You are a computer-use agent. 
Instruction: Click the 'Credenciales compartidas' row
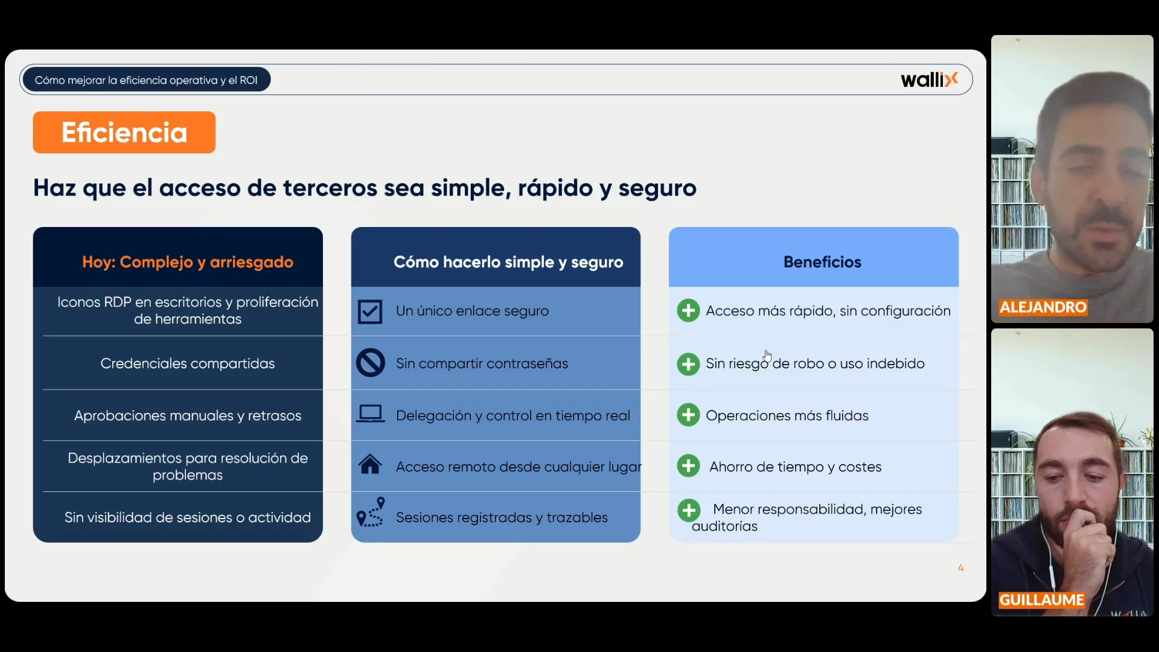tap(187, 363)
